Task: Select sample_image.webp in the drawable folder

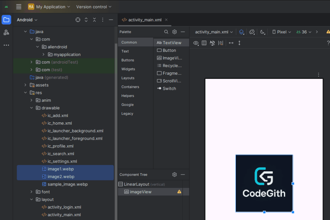Action: click(x=65, y=184)
